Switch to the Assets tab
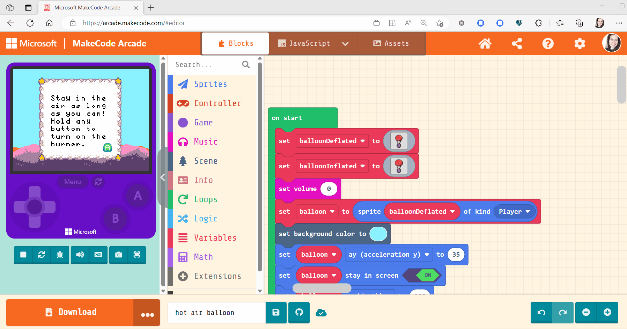Screen dimensions: 627x329 (391, 43)
